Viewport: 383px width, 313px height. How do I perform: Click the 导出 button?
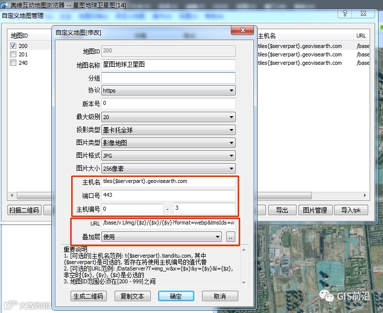tap(282, 210)
